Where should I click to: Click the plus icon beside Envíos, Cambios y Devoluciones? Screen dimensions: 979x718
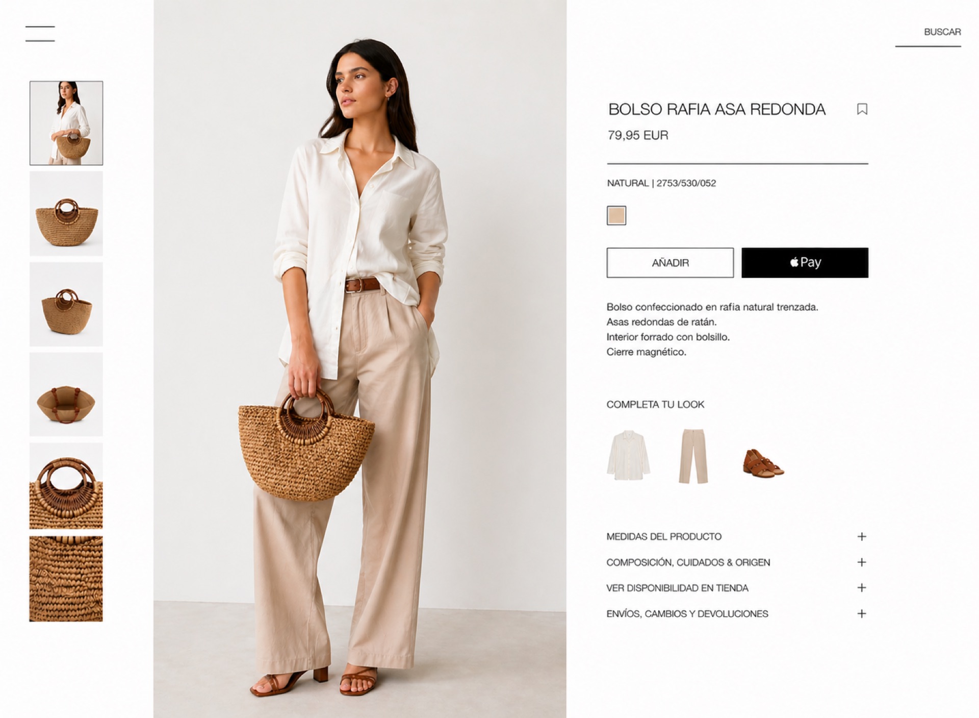pyautogui.click(x=862, y=614)
